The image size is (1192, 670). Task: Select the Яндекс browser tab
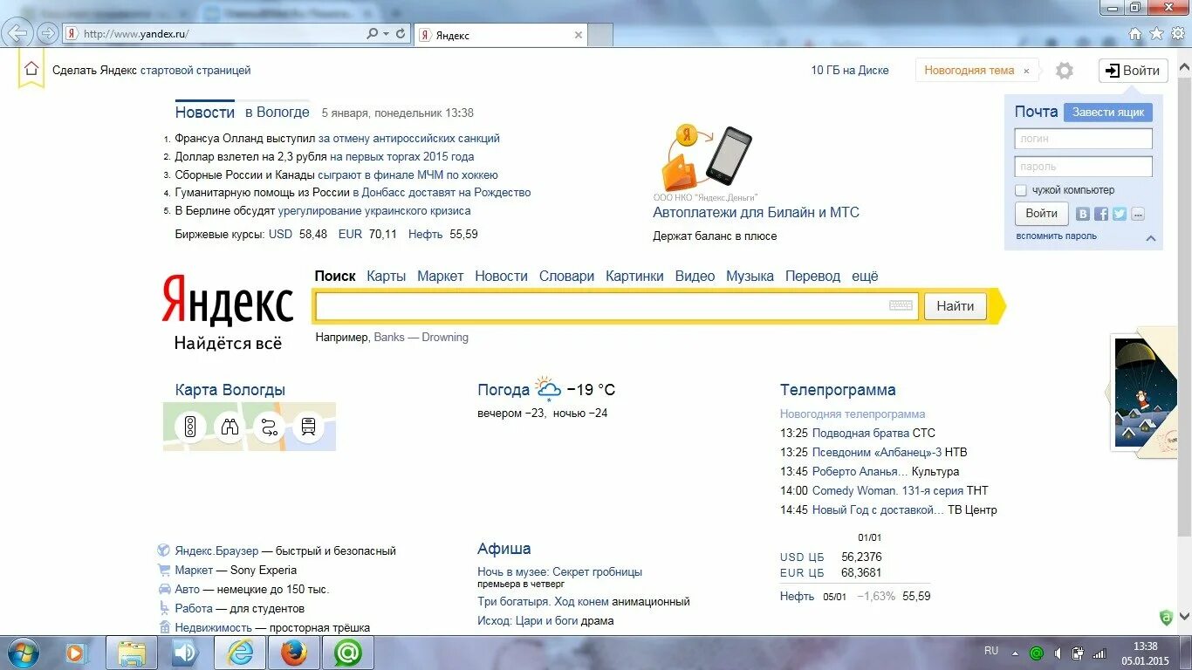500,35
